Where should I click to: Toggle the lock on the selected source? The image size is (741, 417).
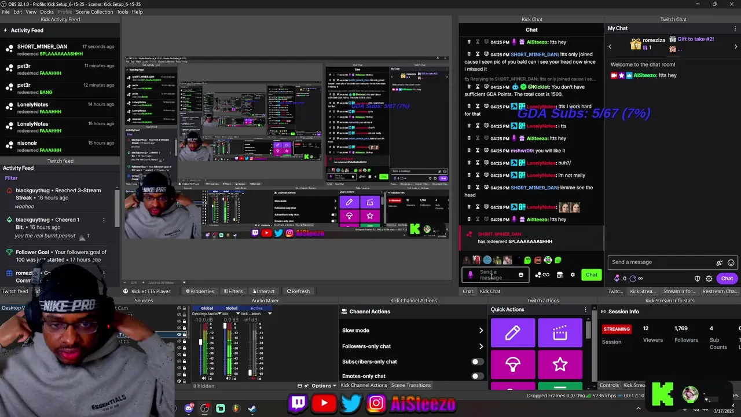[185, 335]
